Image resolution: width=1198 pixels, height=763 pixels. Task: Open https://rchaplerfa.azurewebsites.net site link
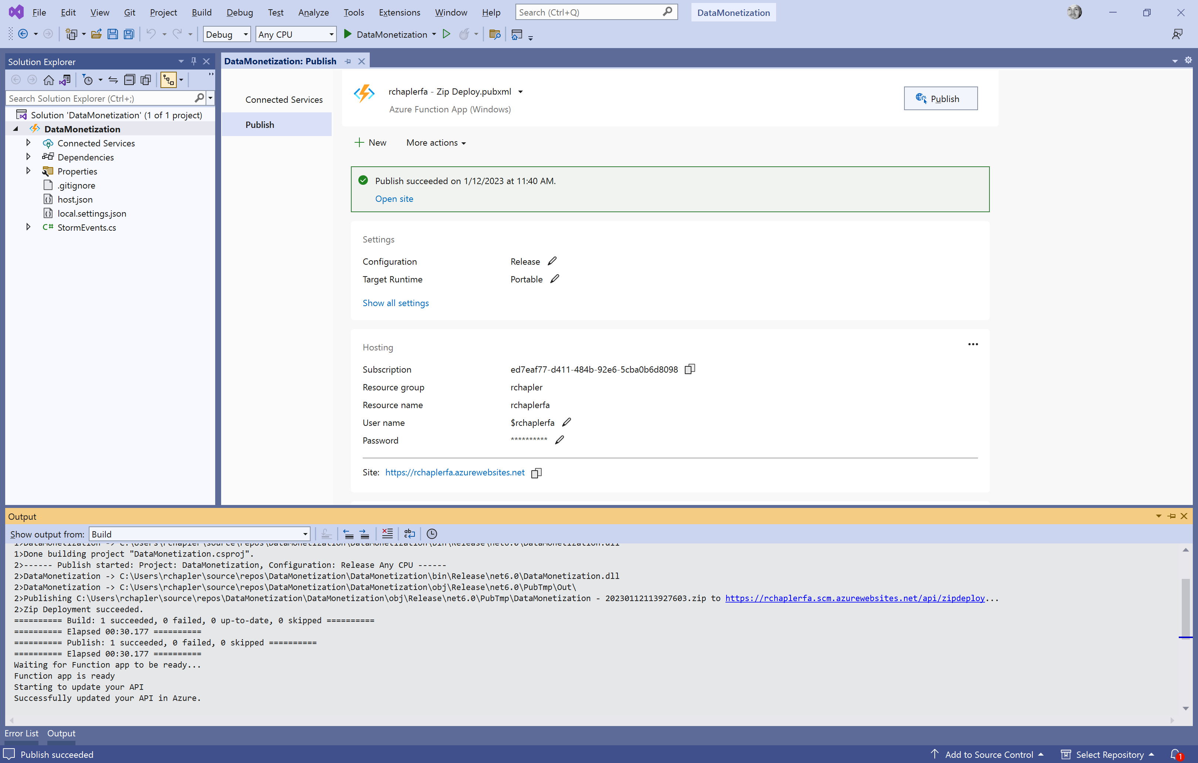tap(455, 472)
